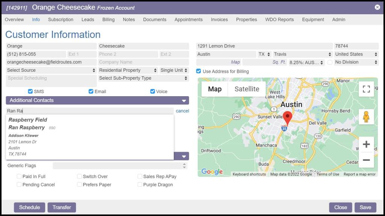Screen dimensions: 385x216
Task: Uncheck Use Address for Billing
Action: pos(199,71)
